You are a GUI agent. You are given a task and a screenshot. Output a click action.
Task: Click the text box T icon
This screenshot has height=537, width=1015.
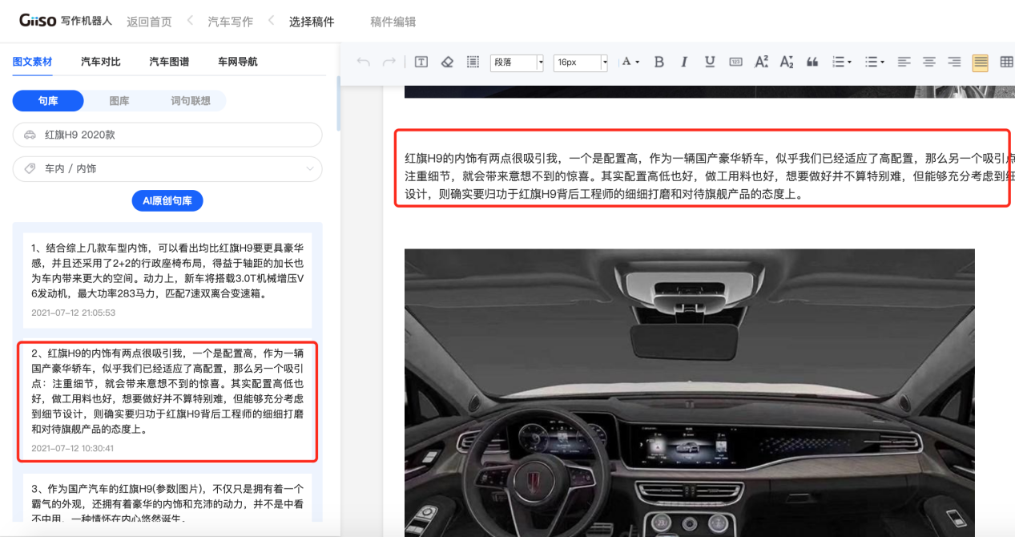click(421, 62)
